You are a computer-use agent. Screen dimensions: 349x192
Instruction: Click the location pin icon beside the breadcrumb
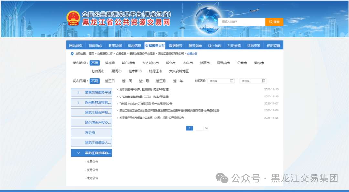72,54
